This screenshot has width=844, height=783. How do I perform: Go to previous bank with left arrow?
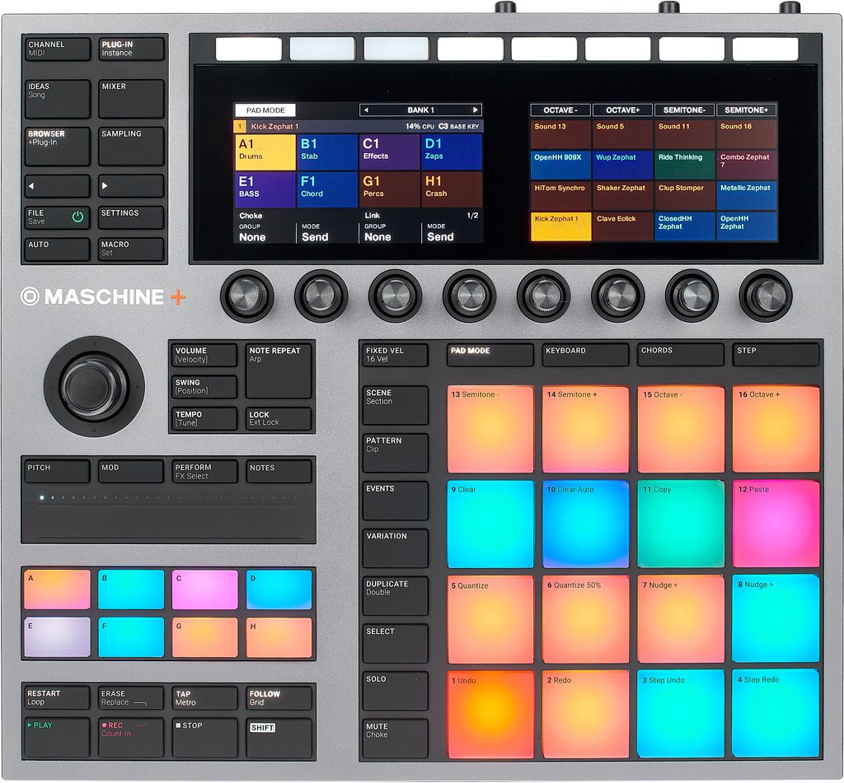pyautogui.click(x=367, y=110)
